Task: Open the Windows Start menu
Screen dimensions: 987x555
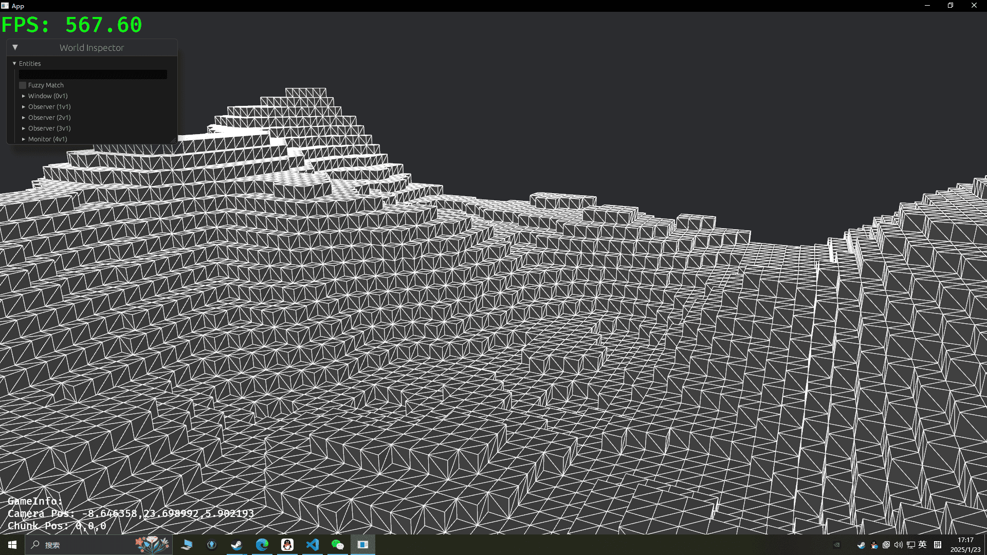Action: tap(12, 545)
